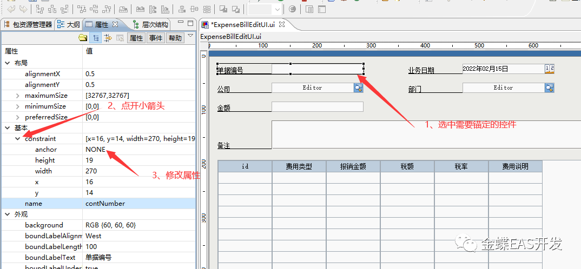Screen dimensions: 581x269
Task: Collapse the 外观 category
Action: (8, 214)
